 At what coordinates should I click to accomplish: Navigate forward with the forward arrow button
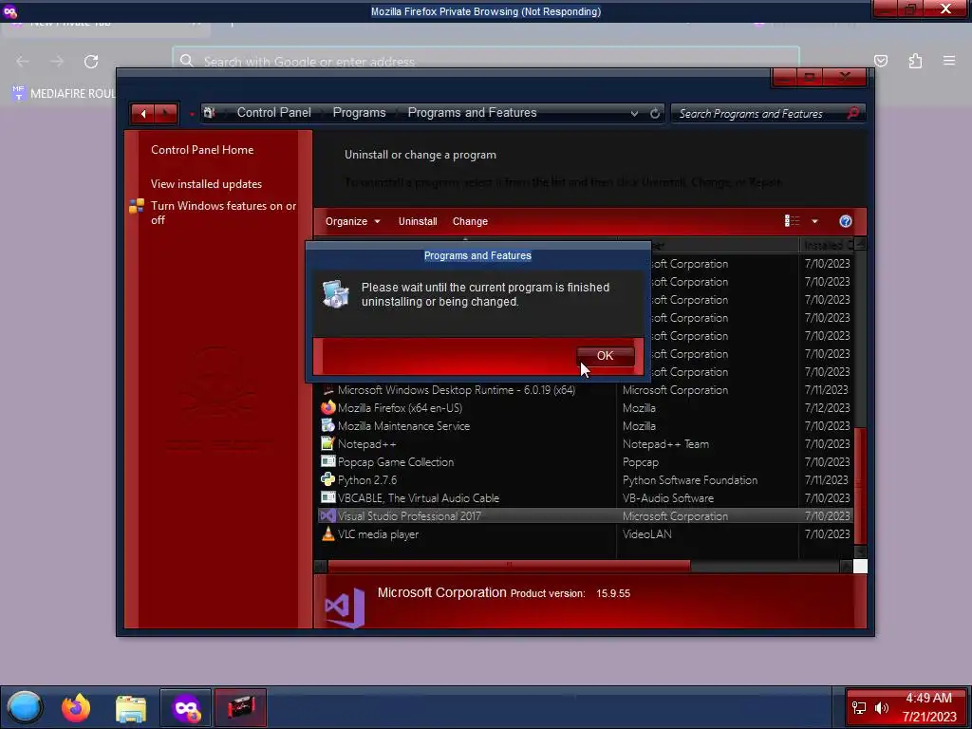pyautogui.click(x=166, y=114)
